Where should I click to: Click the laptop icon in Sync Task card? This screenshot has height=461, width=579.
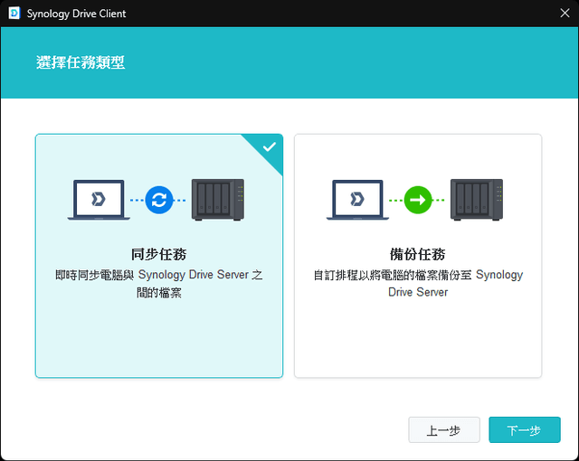coord(99,200)
